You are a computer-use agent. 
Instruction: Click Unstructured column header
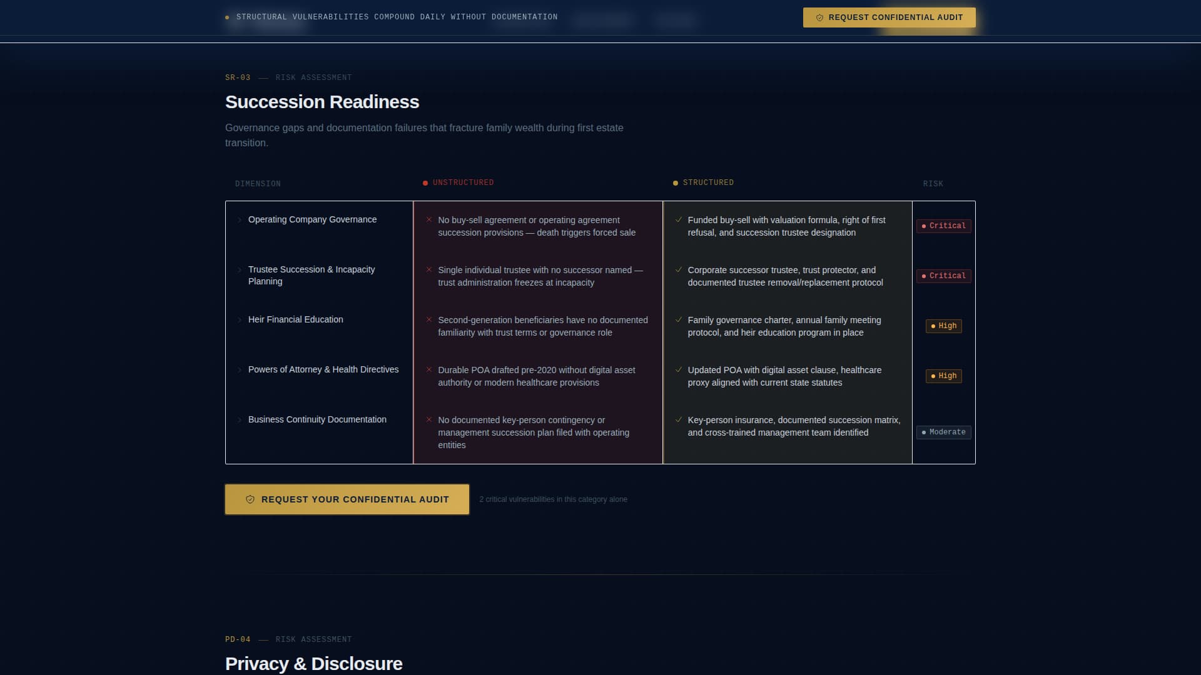[463, 182]
